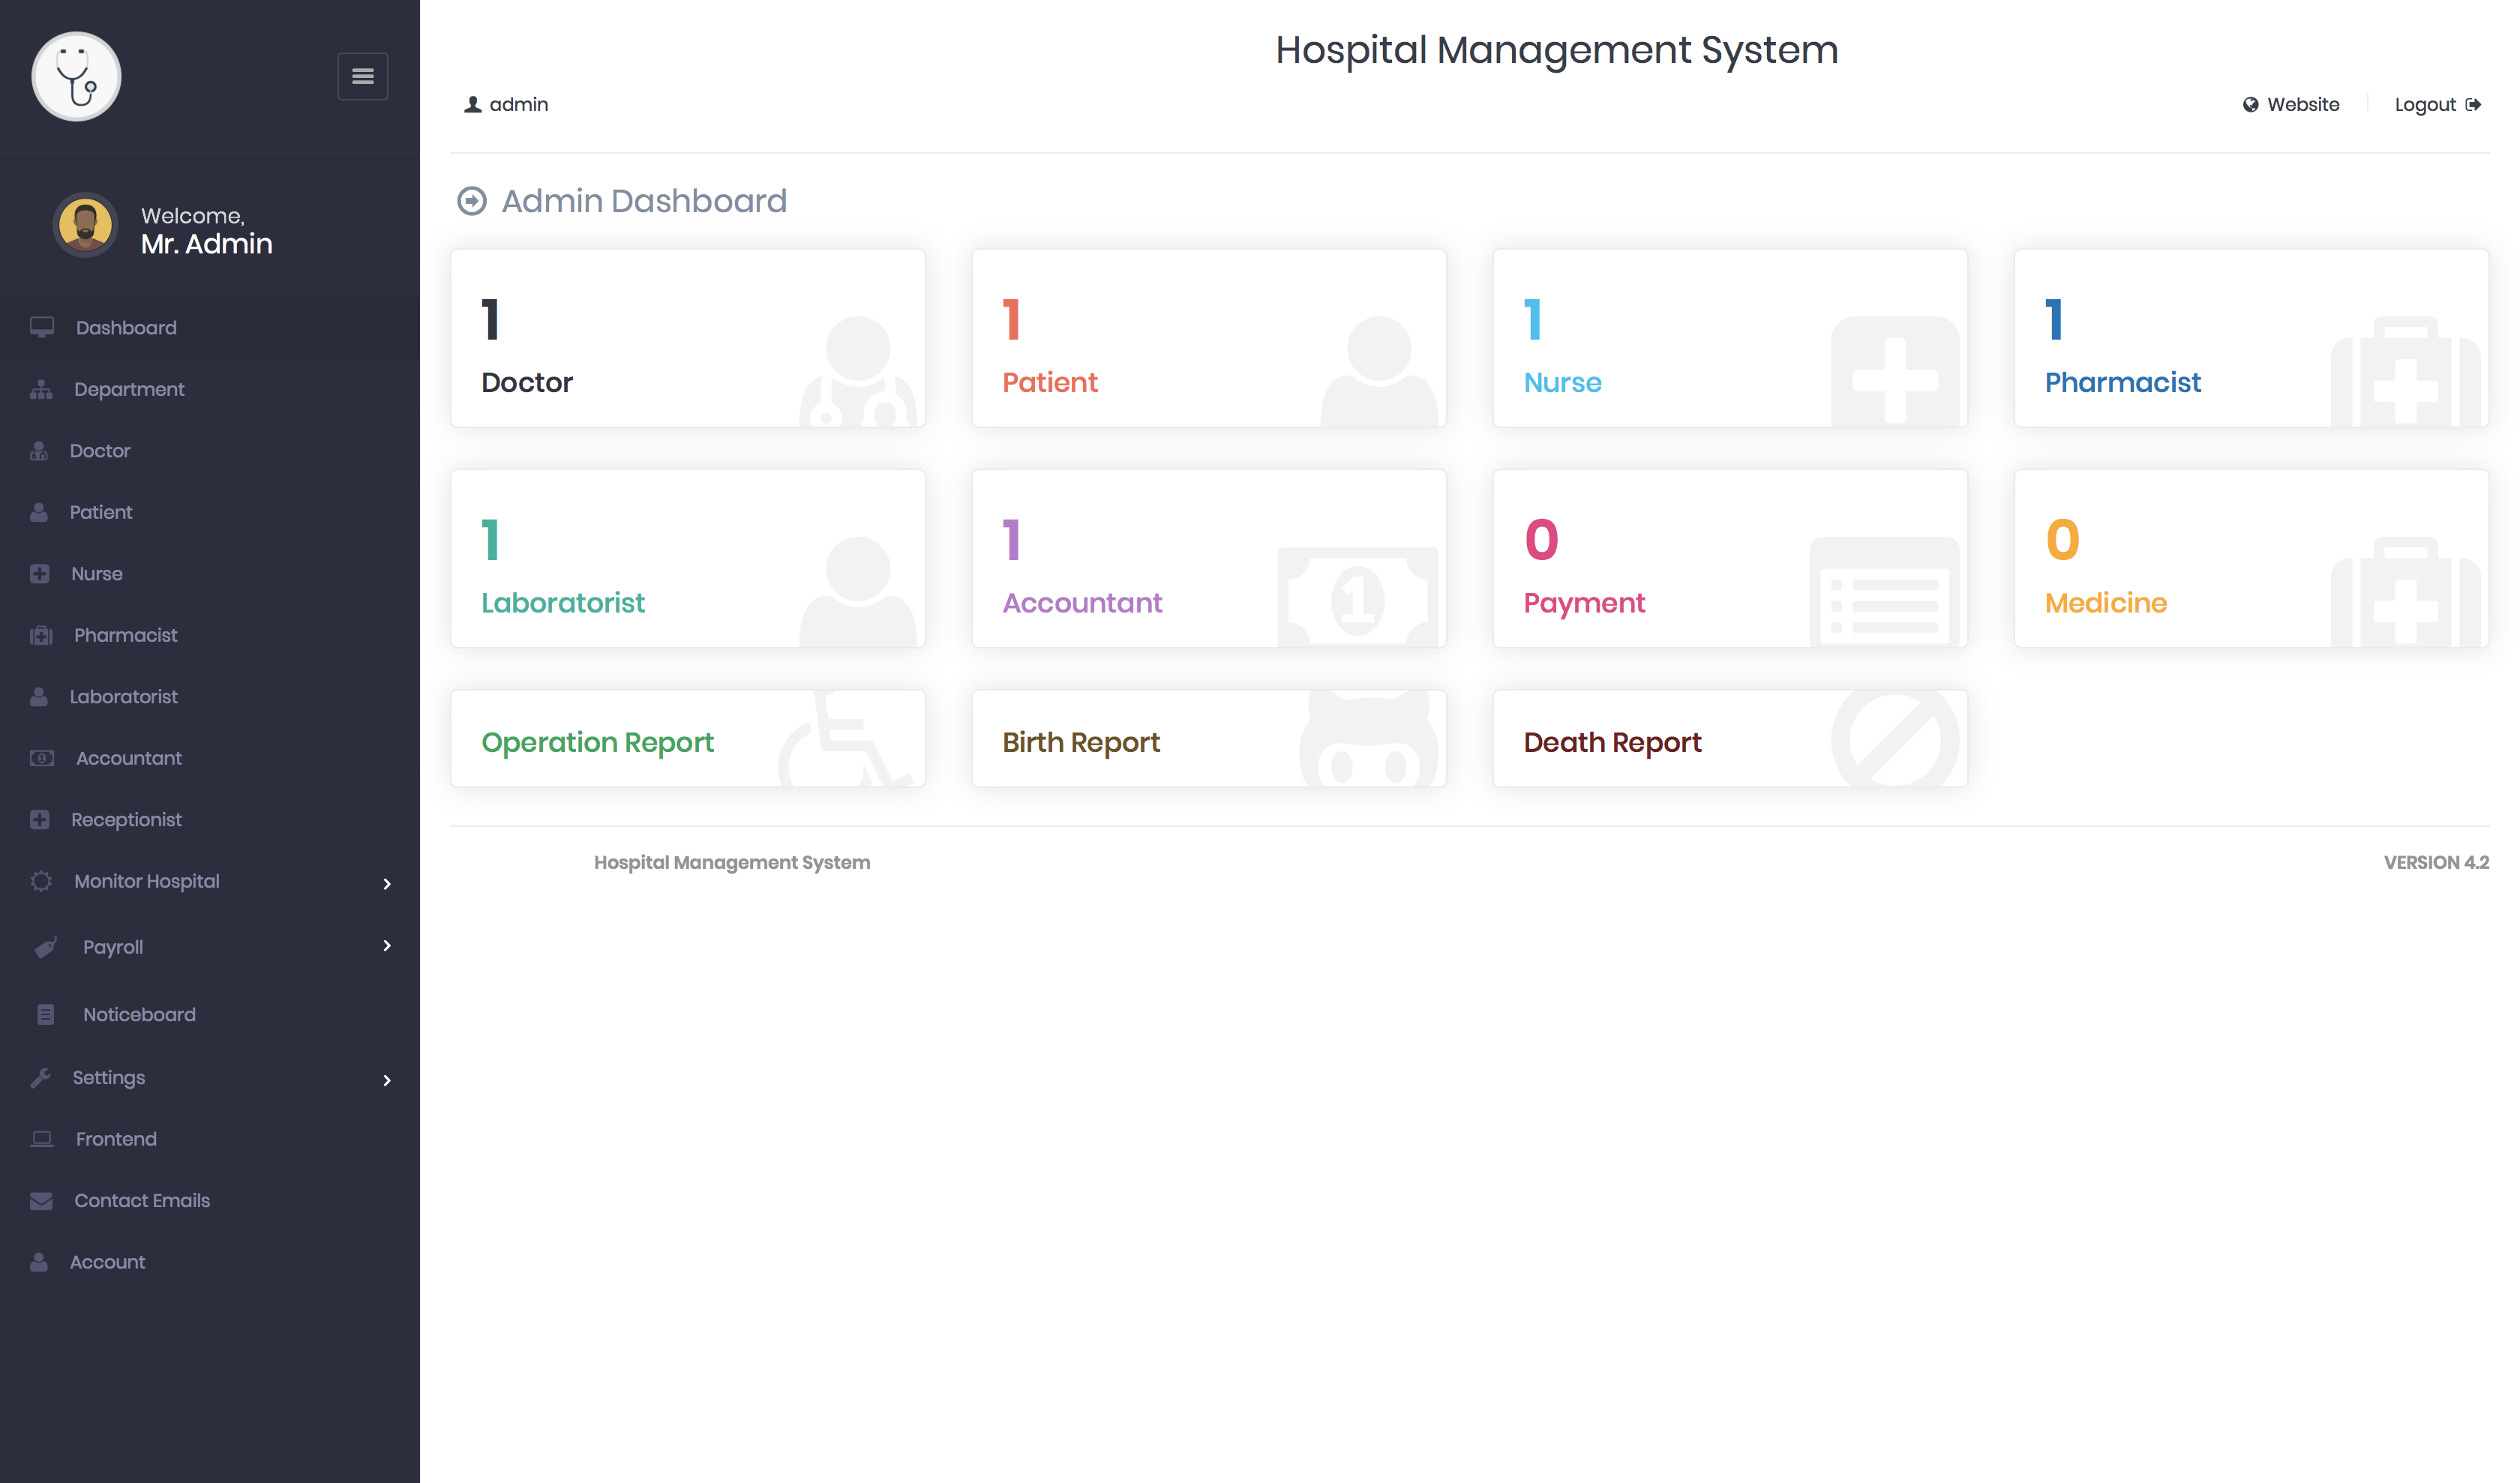Click the Monitor Hospital gear icon
2520x1483 pixels.
point(41,882)
